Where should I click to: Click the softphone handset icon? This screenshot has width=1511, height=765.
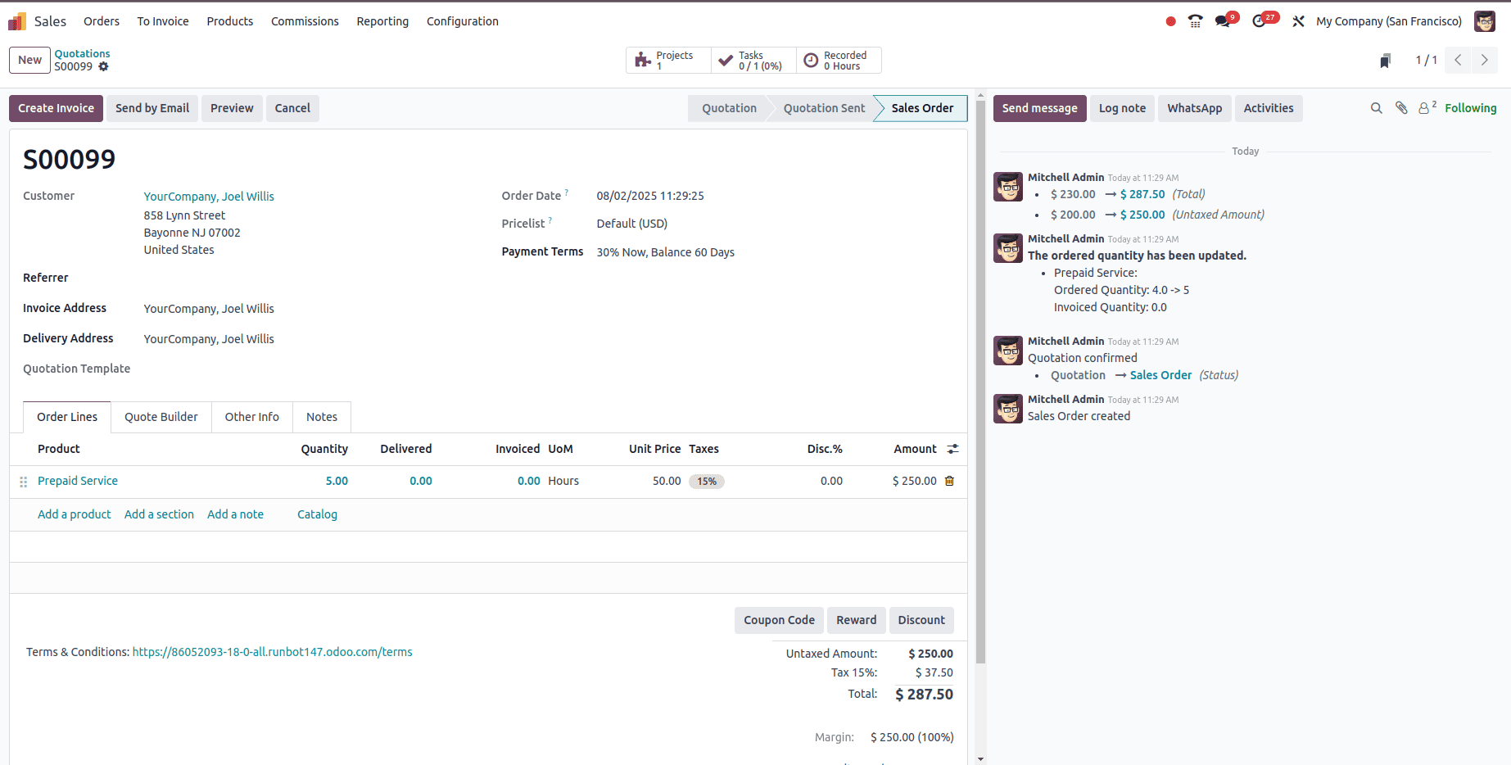1195,20
